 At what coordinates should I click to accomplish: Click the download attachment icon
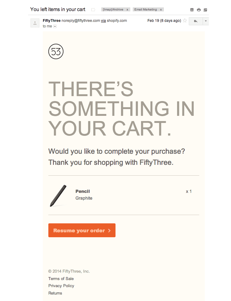click(x=192, y=10)
